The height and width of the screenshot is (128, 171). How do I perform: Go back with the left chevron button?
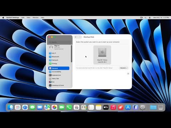pyautogui.click(x=76, y=37)
